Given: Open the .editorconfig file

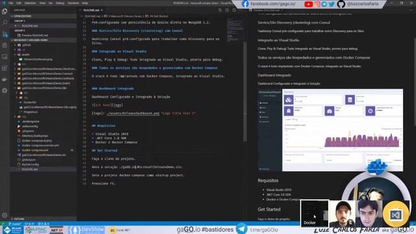Looking at the screenshot, I should [x=30, y=126].
